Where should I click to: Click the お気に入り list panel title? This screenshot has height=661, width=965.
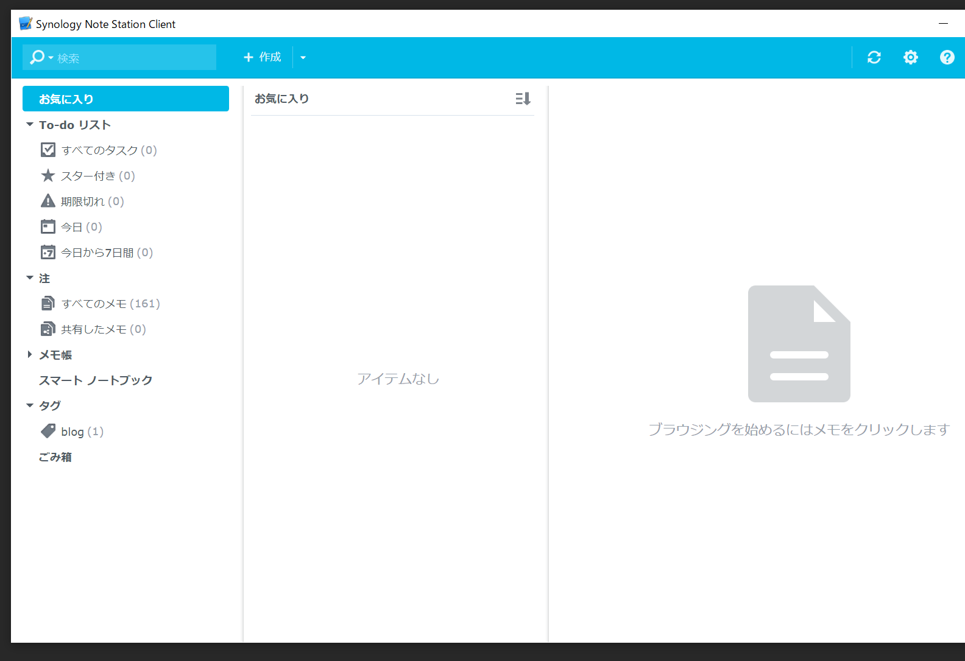(281, 99)
